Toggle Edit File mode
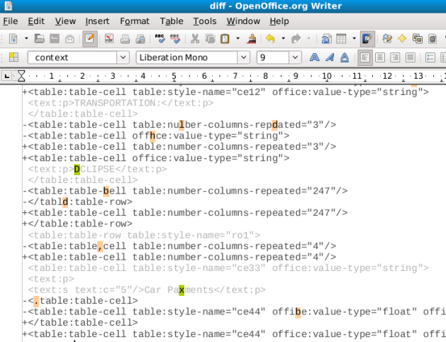This screenshot has height=342, width=446. (90, 38)
